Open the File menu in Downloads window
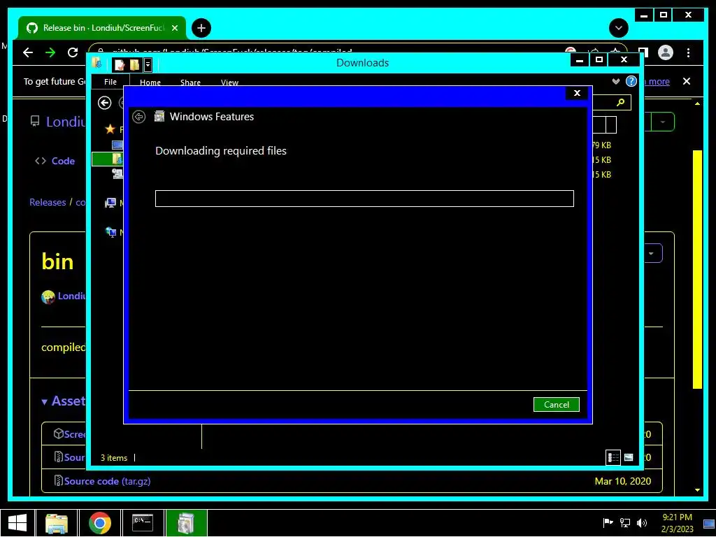 pos(110,82)
